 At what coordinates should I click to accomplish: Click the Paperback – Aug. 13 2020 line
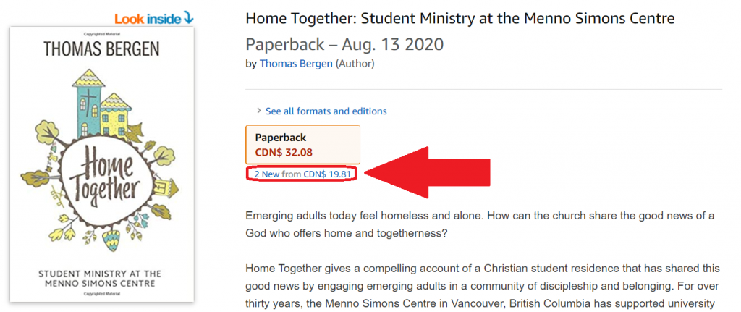tap(344, 44)
